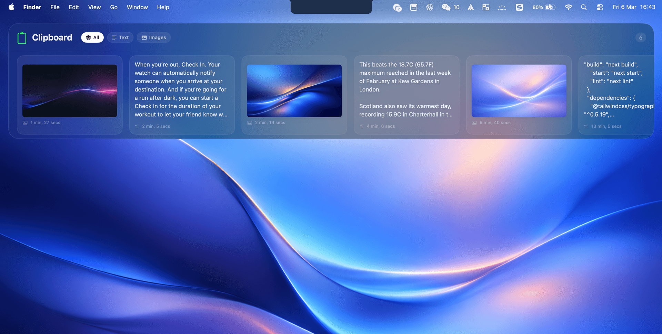Open the Window menu in the menu bar

point(137,7)
